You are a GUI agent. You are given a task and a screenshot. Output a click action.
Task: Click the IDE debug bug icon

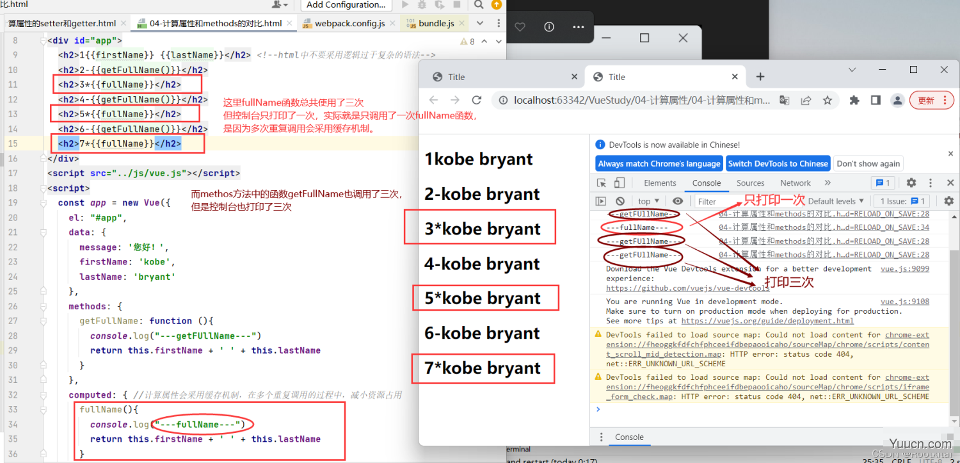422,4
